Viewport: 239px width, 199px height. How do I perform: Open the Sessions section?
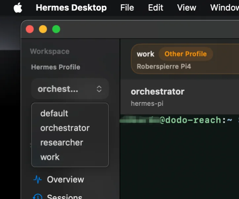point(65,197)
